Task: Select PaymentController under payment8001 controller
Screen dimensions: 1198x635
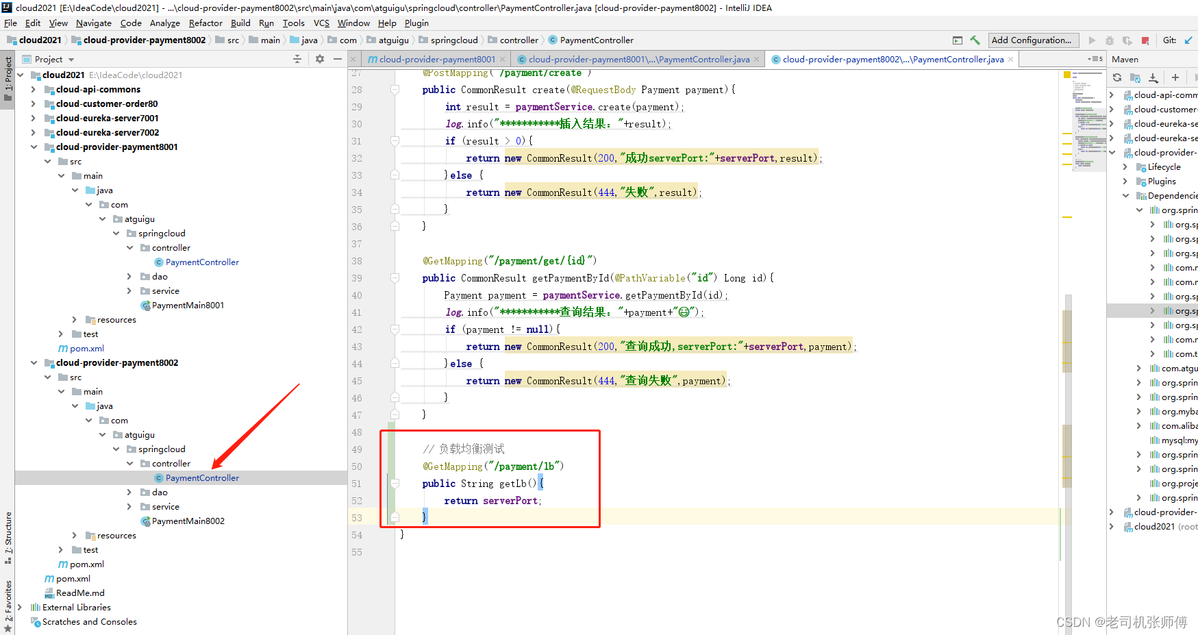Action: [x=202, y=262]
